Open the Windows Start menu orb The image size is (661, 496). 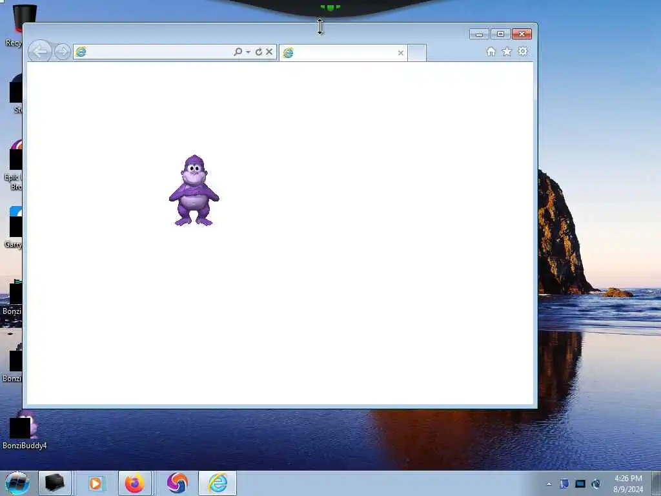[x=17, y=483]
